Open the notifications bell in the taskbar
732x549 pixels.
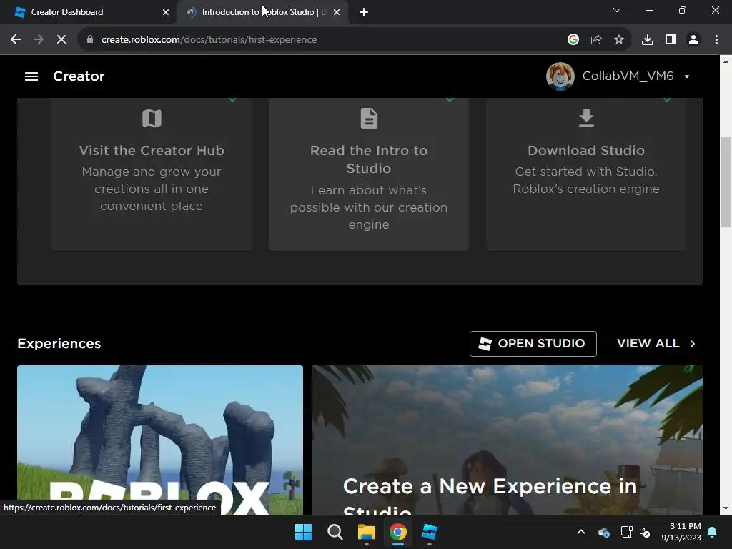tap(713, 532)
